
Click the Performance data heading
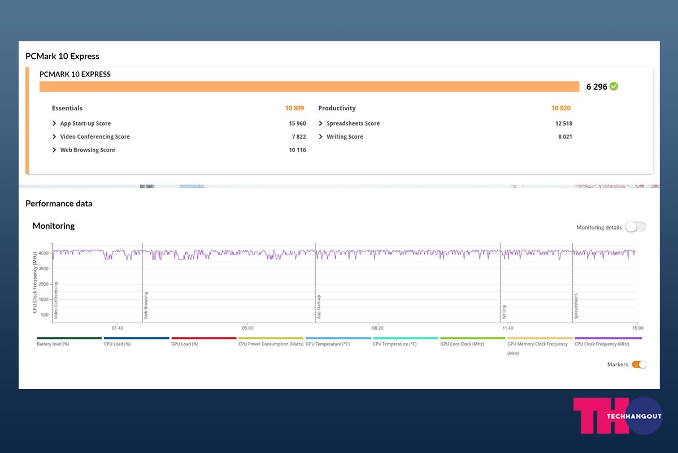tap(59, 204)
